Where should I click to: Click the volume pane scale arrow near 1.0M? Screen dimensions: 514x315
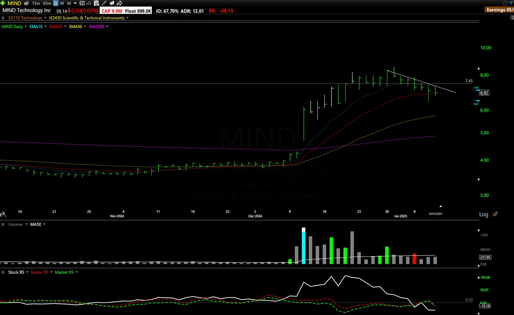[478, 230]
